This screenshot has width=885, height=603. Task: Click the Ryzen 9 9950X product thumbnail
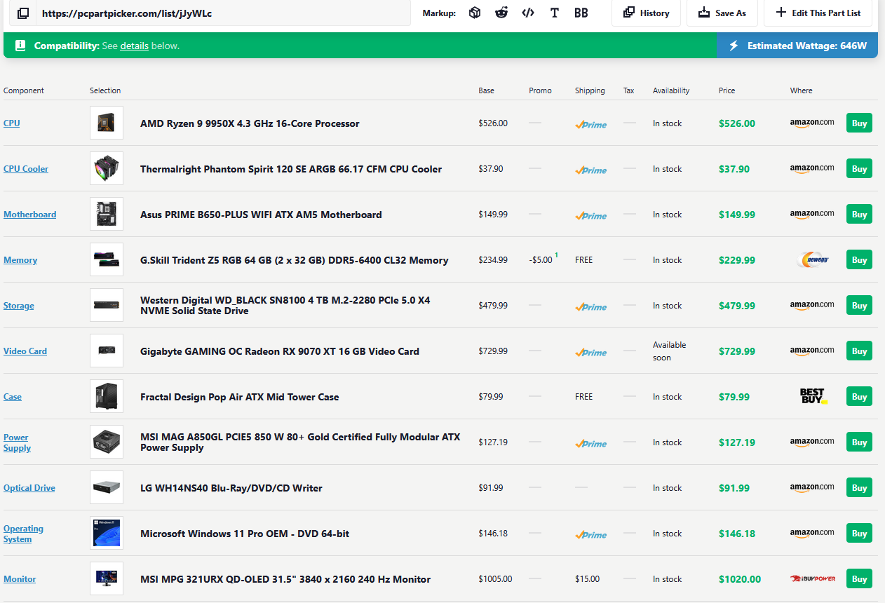pyautogui.click(x=107, y=123)
